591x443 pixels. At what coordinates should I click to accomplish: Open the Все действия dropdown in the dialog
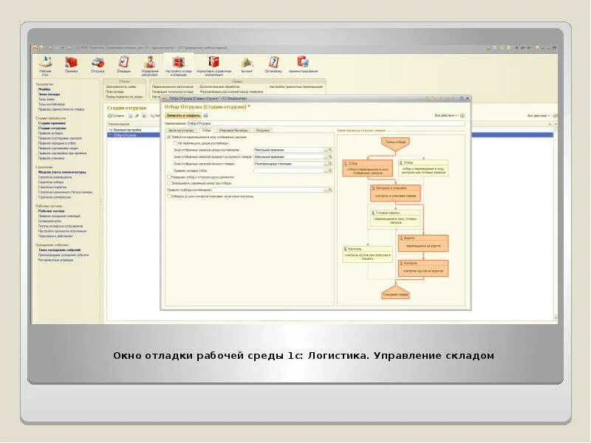(x=446, y=116)
